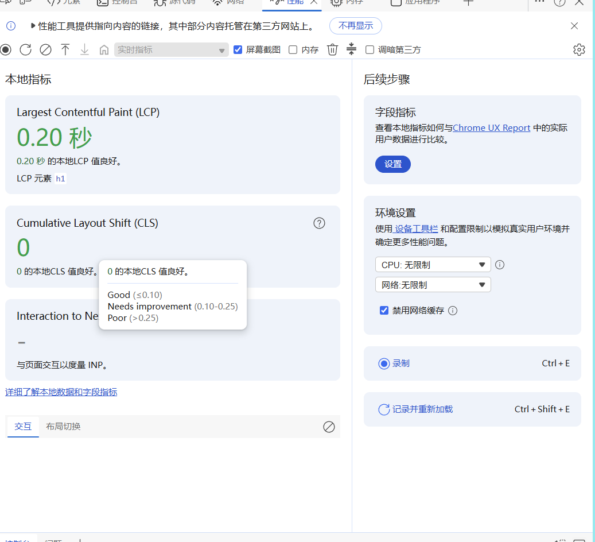Open the CPU throttling dropdown
This screenshot has height=542, width=595.
click(x=433, y=265)
